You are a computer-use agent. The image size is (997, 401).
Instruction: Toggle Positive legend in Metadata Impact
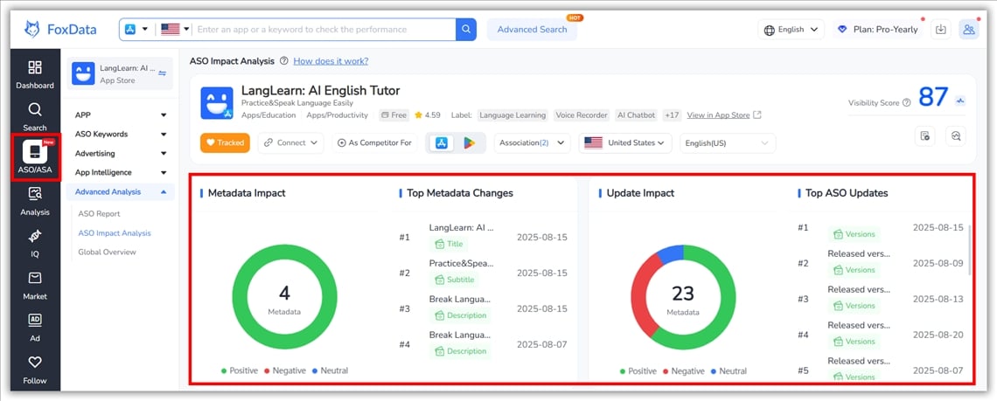point(239,370)
